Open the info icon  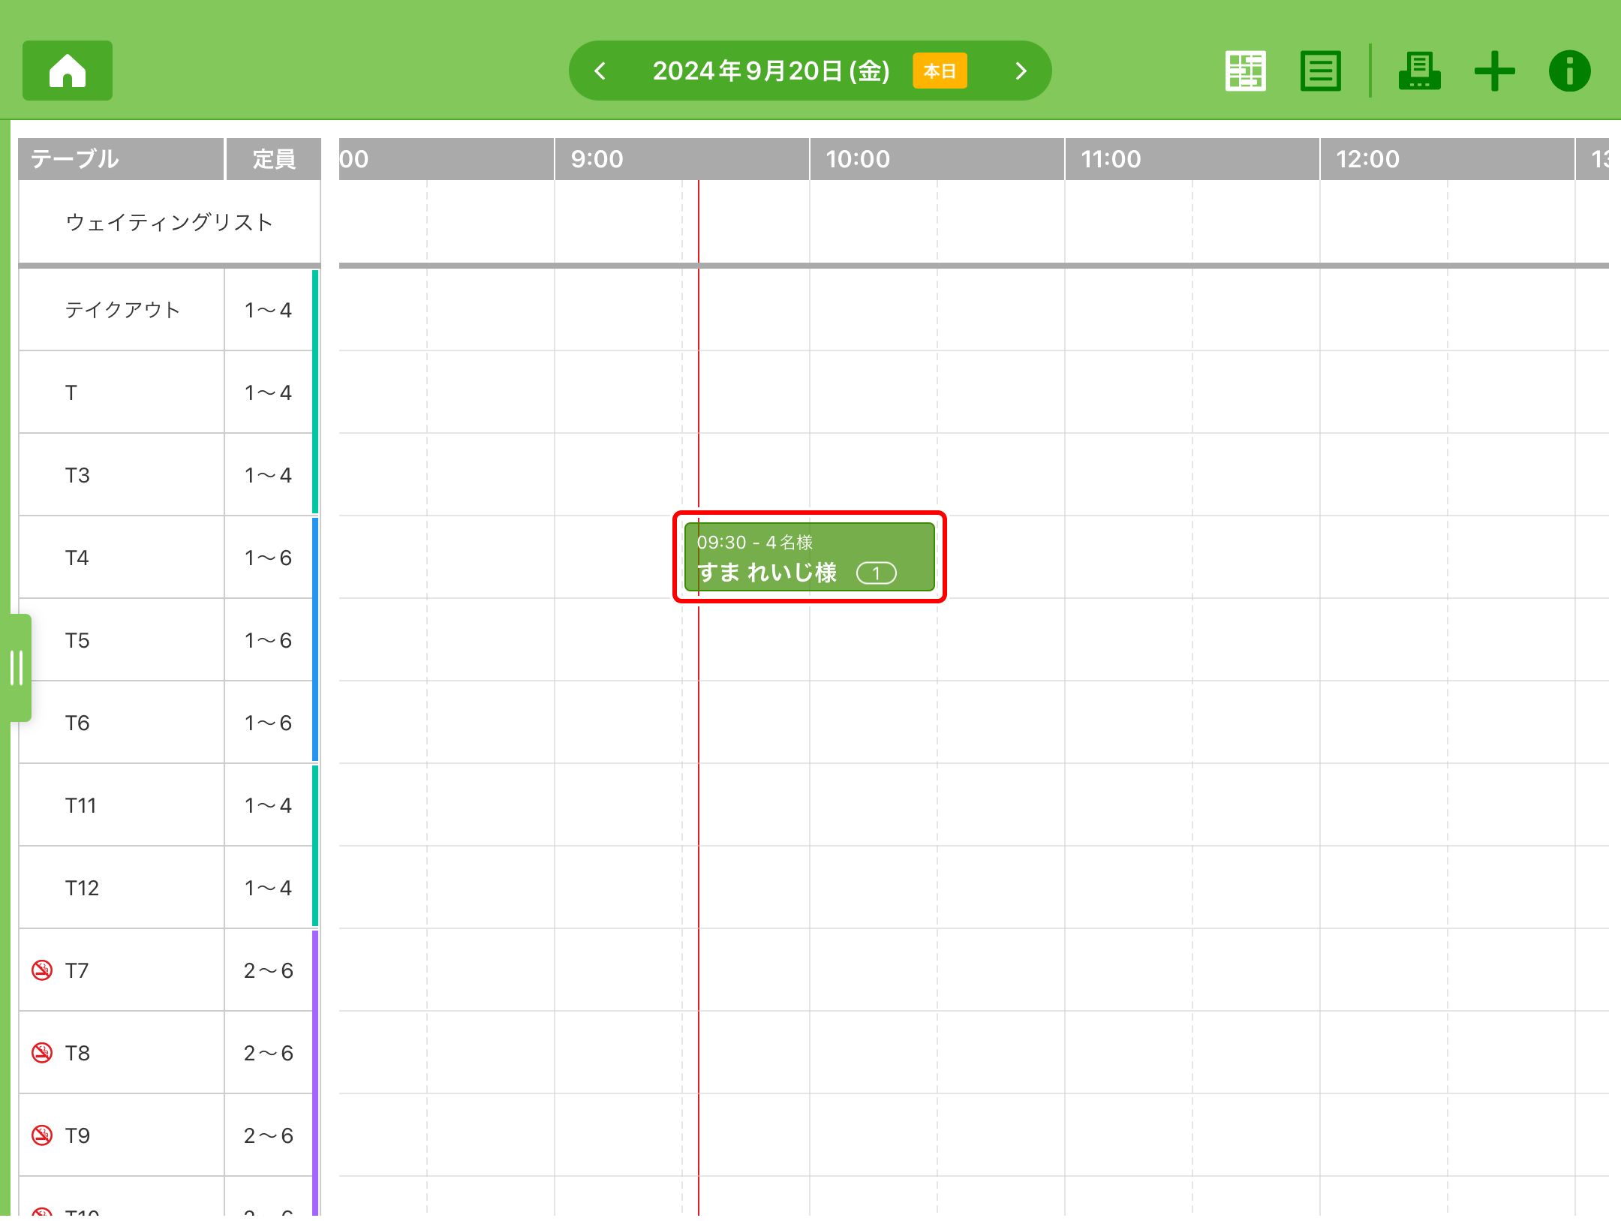1569,71
